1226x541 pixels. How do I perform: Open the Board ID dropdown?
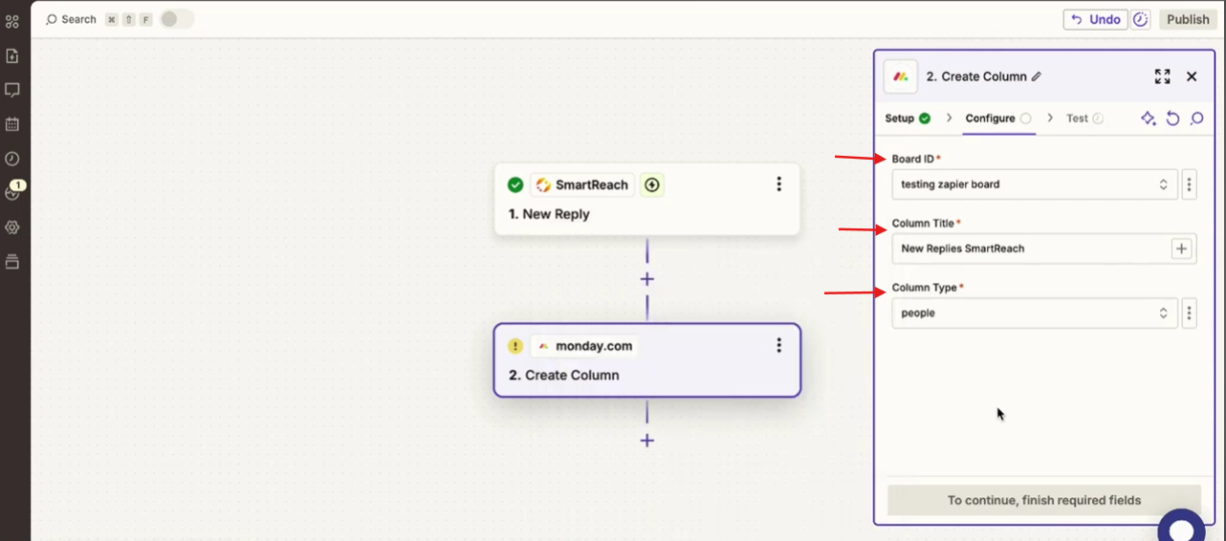pyautogui.click(x=1035, y=184)
